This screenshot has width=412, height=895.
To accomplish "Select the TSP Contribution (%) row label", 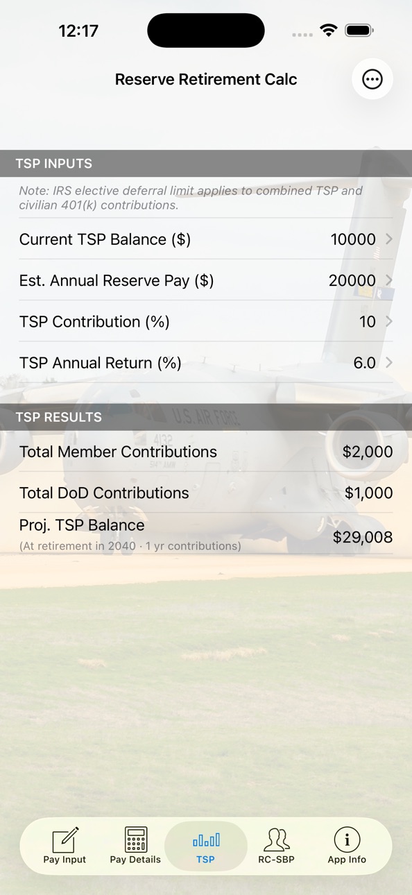I will (x=94, y=322).
